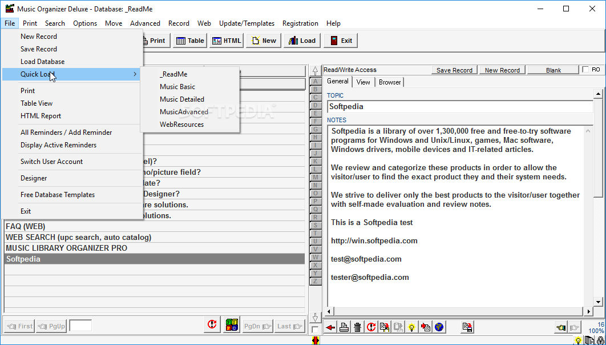Open the Advanced menu in the menu bar
Viewport: 606px width, 345px height.
pyautogui.click(x=145, y=23)
